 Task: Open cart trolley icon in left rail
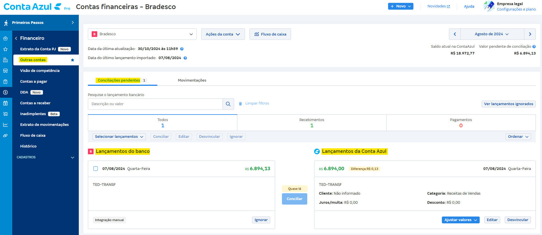[5, 114]
